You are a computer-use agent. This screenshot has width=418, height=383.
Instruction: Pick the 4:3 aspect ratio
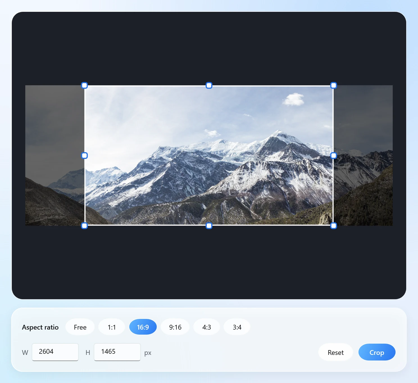[x=206, y=327]
